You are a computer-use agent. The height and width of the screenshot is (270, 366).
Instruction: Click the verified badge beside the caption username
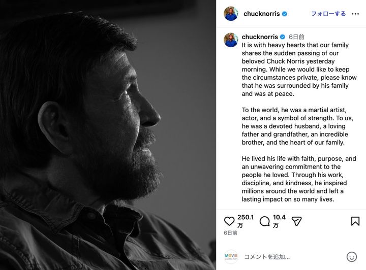point(282,37)
